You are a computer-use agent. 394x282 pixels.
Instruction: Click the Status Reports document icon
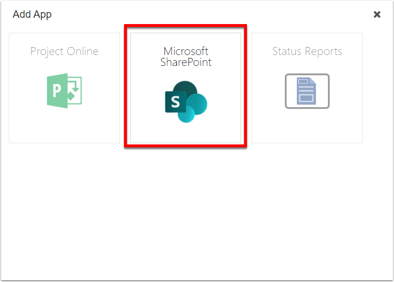(307, 91)
